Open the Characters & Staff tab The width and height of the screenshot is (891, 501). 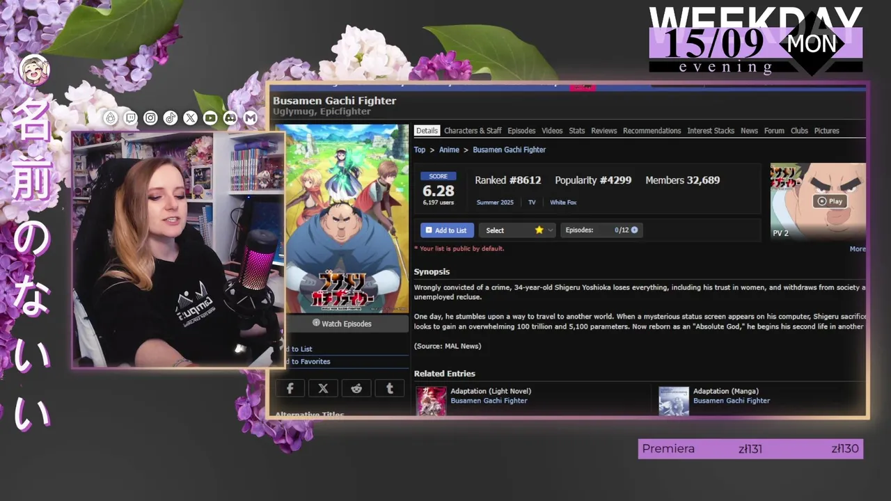coord(473,131)
